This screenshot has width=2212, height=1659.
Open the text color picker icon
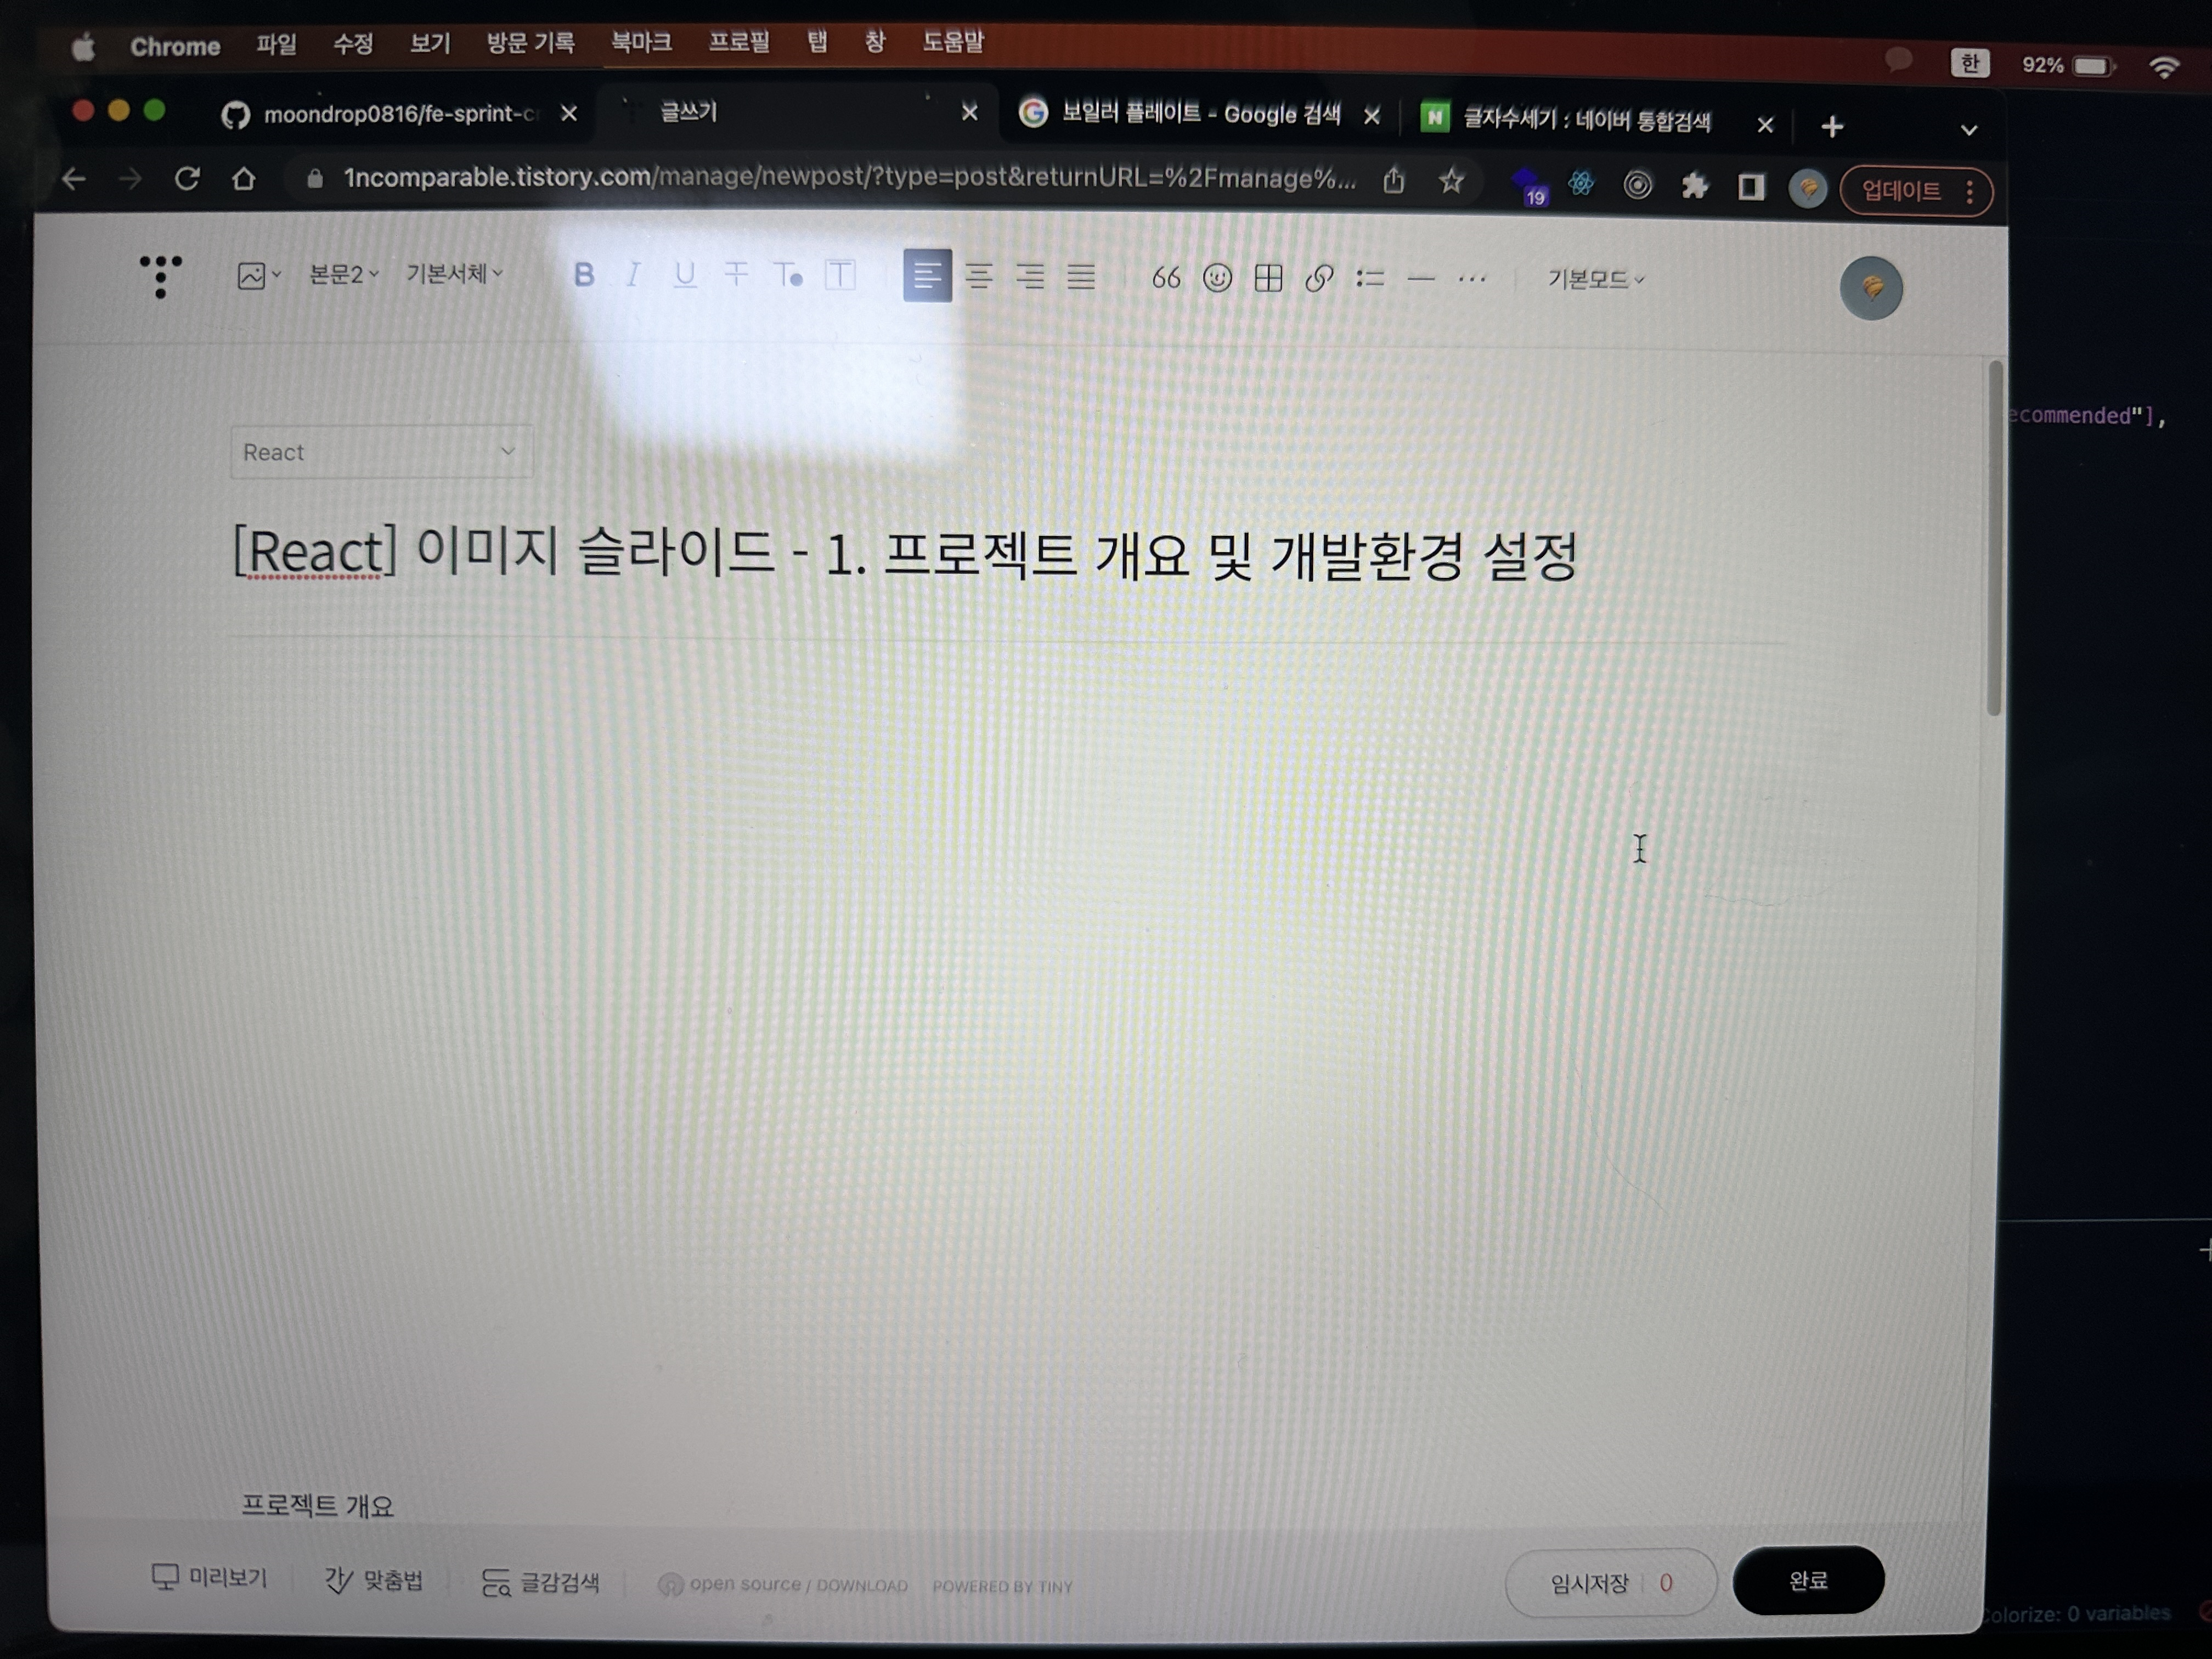pos(788,275)
